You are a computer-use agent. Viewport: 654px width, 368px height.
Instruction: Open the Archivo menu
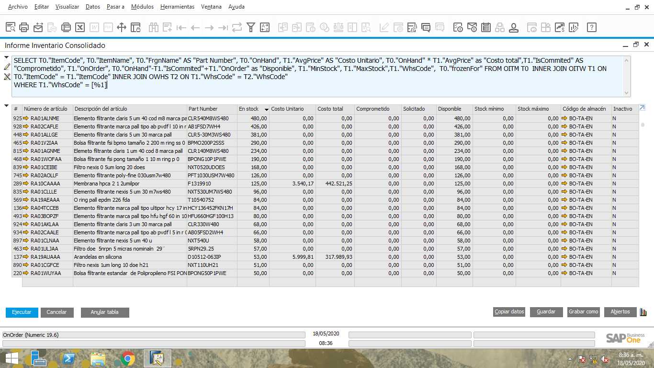coord(18,7)
